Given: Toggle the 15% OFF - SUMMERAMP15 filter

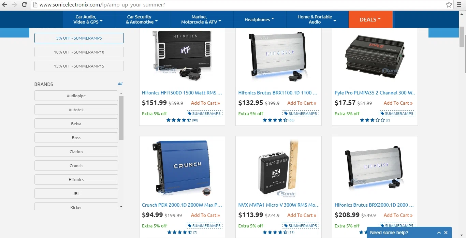Looking at the screenshot, I should click(x=79, y=66).
